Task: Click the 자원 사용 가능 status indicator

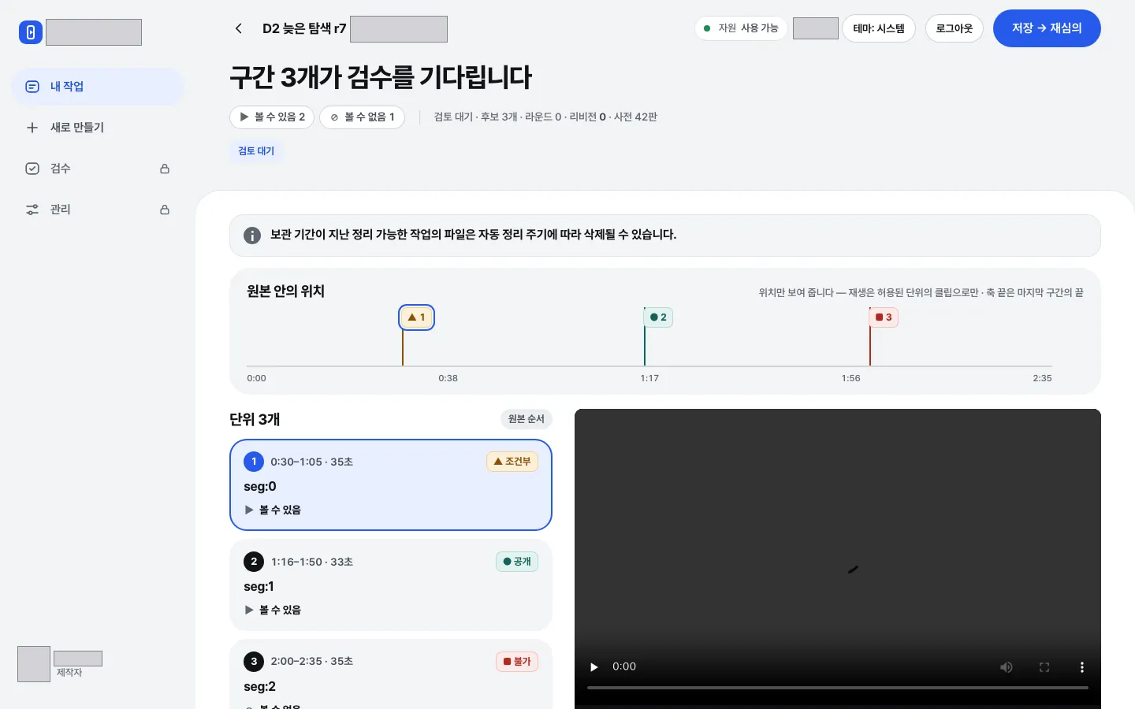Action: [x=741, y=28]
